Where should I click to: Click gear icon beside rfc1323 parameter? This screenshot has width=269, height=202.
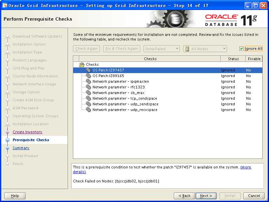tap(88, 87)
